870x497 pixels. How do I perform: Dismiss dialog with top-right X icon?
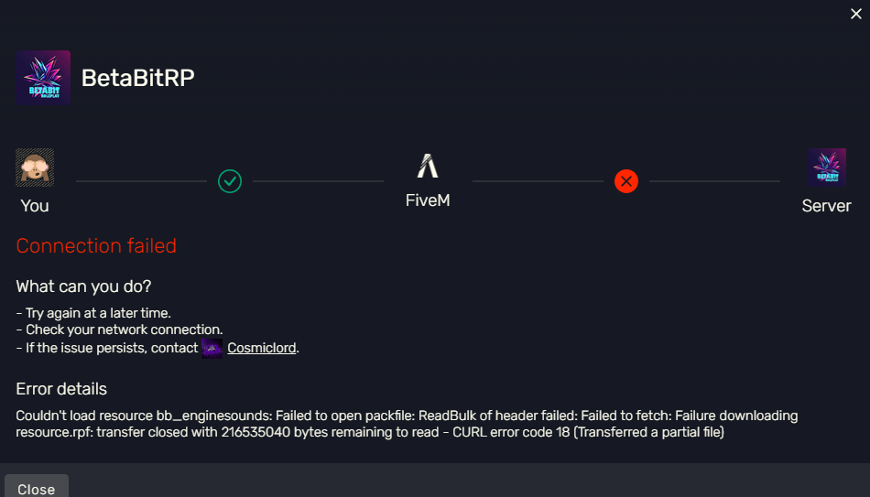[856, 14]
